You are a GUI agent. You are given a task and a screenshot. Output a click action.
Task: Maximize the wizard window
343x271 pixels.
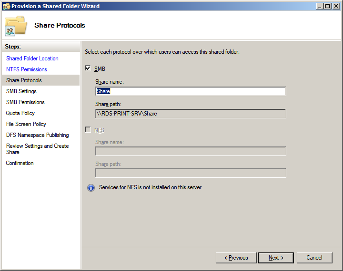pos(327,6)
